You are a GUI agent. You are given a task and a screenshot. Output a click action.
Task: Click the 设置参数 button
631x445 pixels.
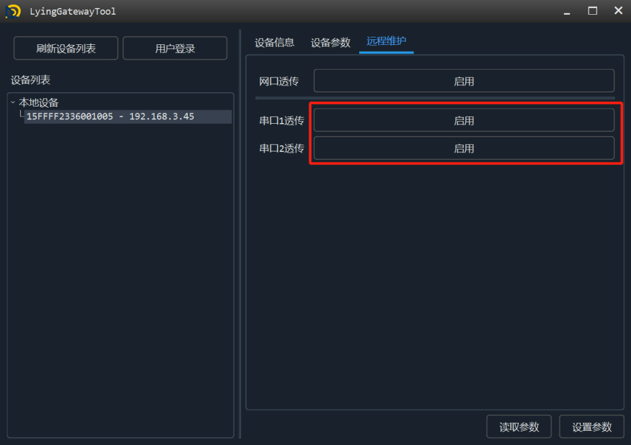(x=592, y=427)
